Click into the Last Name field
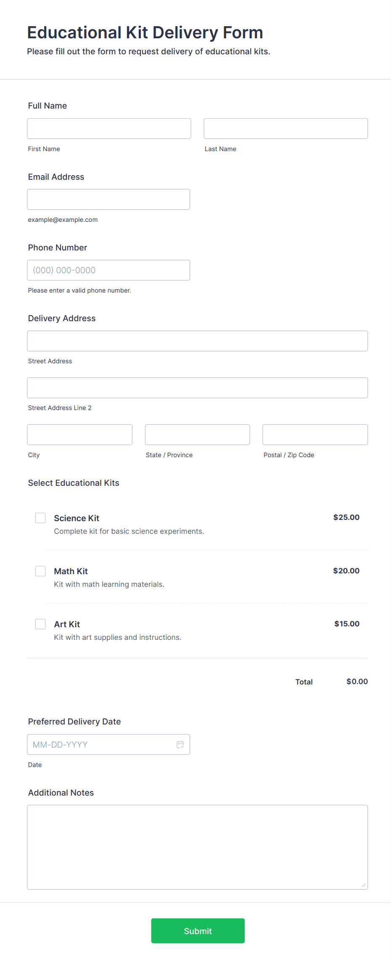 coord(285,128)
